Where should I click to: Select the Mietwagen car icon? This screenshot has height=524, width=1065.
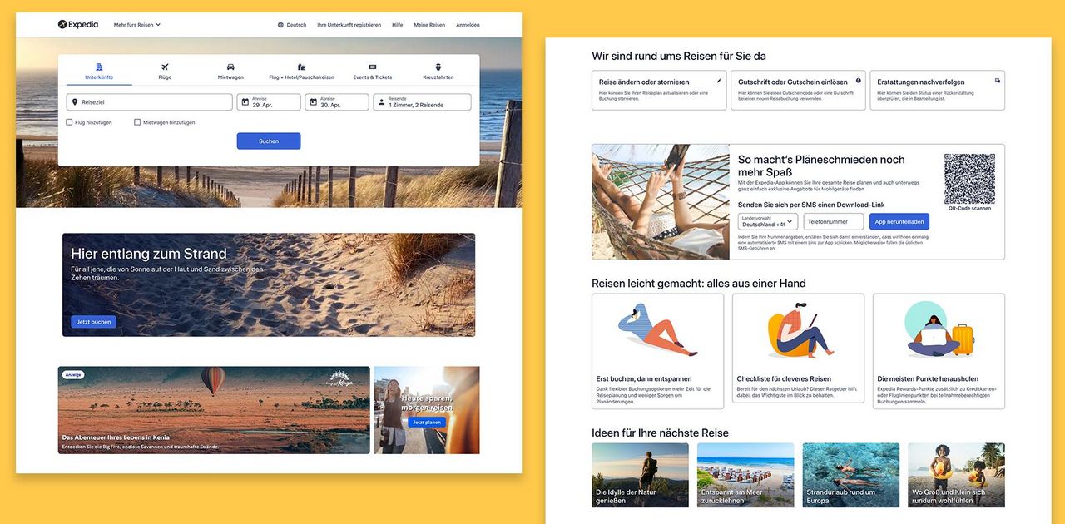(230, 67)
